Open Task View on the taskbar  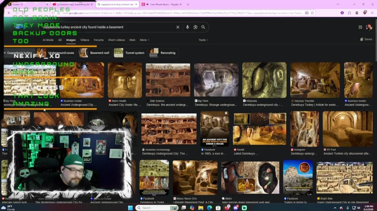(184, 208)
